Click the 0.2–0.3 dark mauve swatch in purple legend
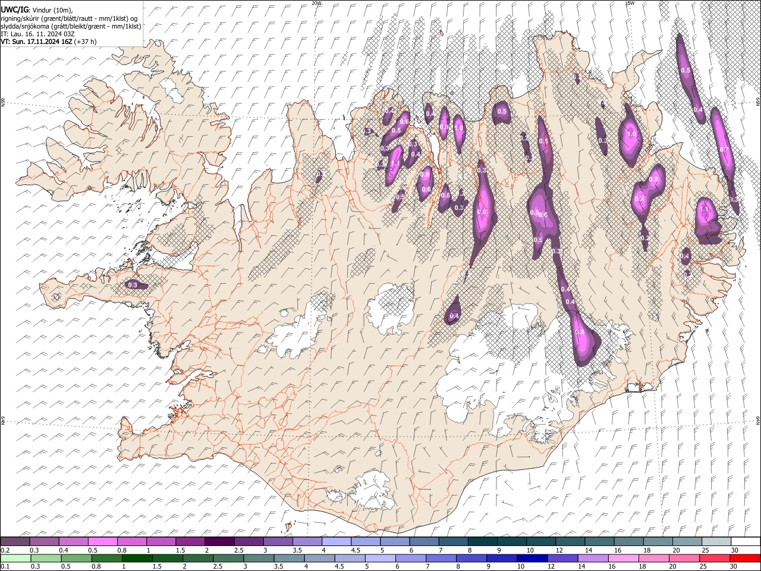The width and height of the screenshot is (761, 571). pos(15,541)
